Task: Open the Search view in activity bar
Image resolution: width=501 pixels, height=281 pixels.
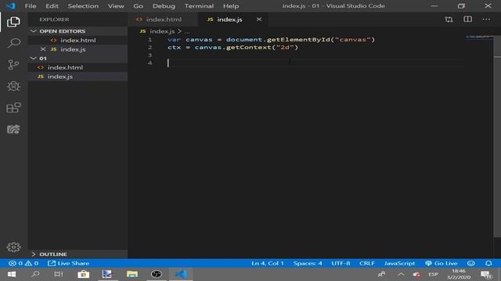Action: click(13, 43)
